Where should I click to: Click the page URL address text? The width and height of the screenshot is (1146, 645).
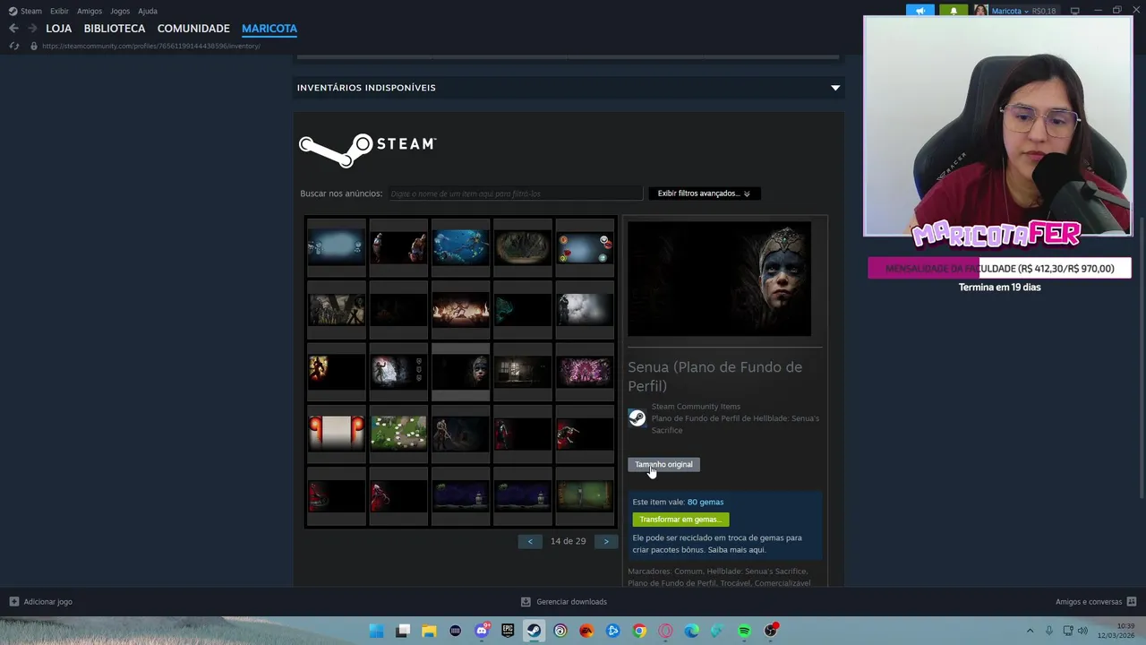150,46
